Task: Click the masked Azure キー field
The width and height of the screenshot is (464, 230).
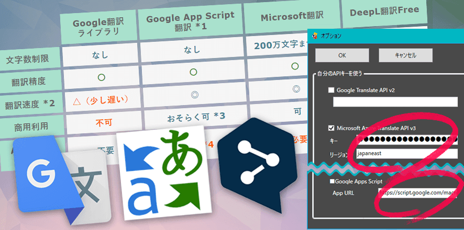Action: point(407,140)
